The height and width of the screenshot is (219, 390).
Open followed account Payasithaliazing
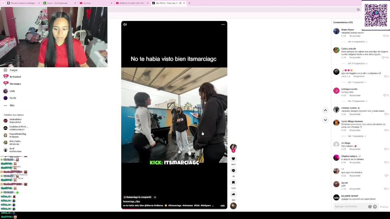click(x=15, y=135)
